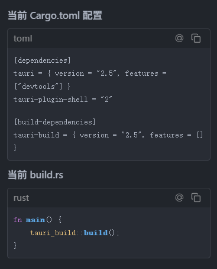Click the tauri_build::build(); line
217x269 pixels.
(x=75, y=233)
